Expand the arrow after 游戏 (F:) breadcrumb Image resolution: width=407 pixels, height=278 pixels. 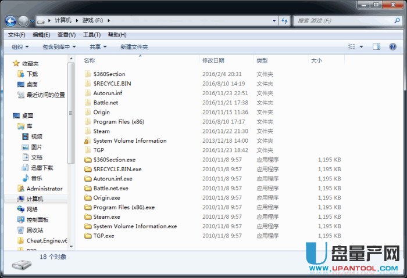(x=109, y=20)
